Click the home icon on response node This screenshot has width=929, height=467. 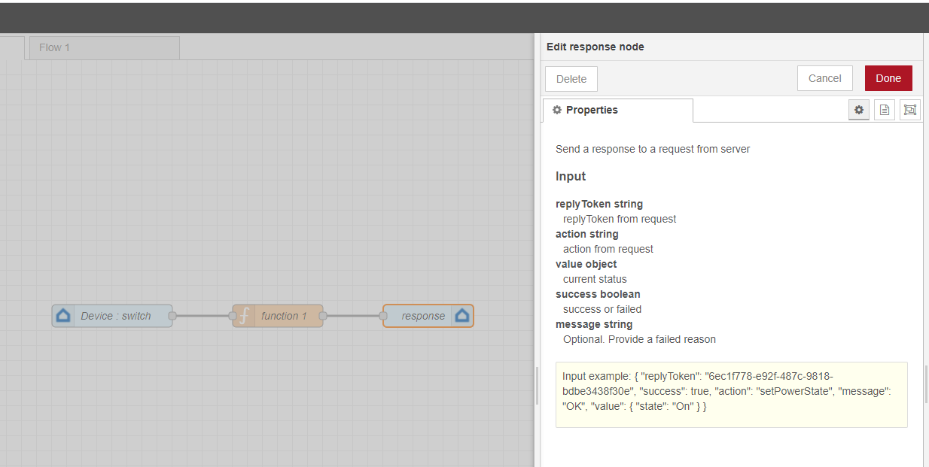click(x=462, y=316)
